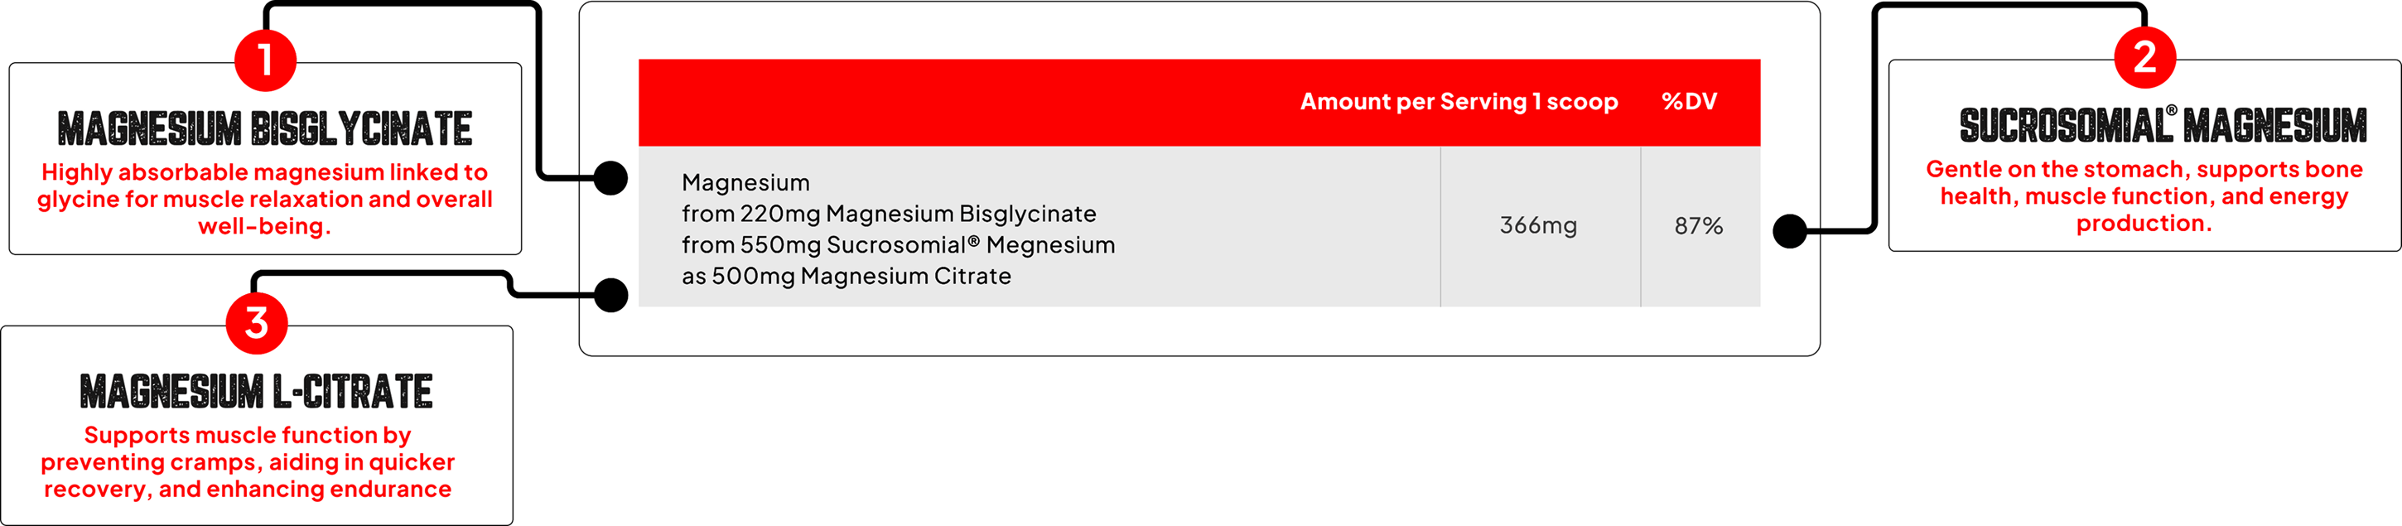Click the 'Amount per Serving 1 scoop' header
The image size is (2402, 526).
coord(1459,102)
